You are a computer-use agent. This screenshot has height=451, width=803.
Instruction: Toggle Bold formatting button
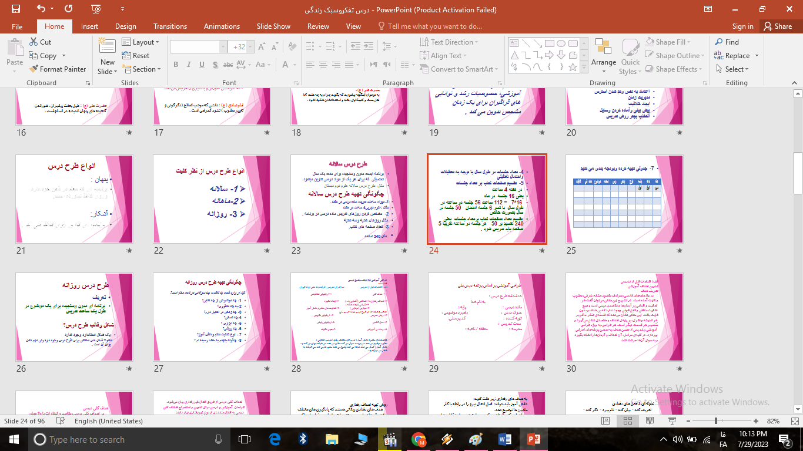176,65
